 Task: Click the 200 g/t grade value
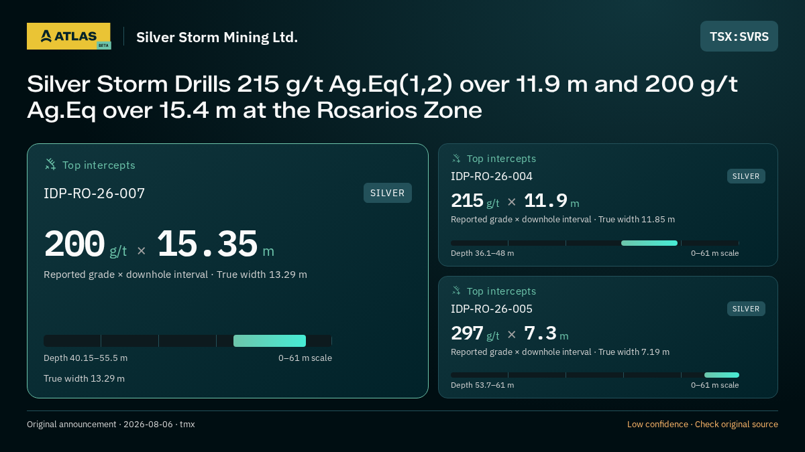[85, 244]
